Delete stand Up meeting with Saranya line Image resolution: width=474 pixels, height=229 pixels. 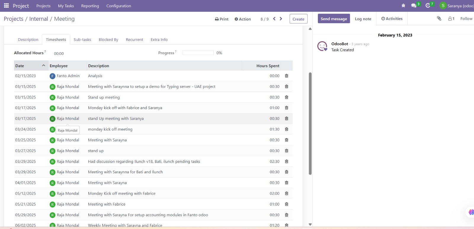(286, 119)
